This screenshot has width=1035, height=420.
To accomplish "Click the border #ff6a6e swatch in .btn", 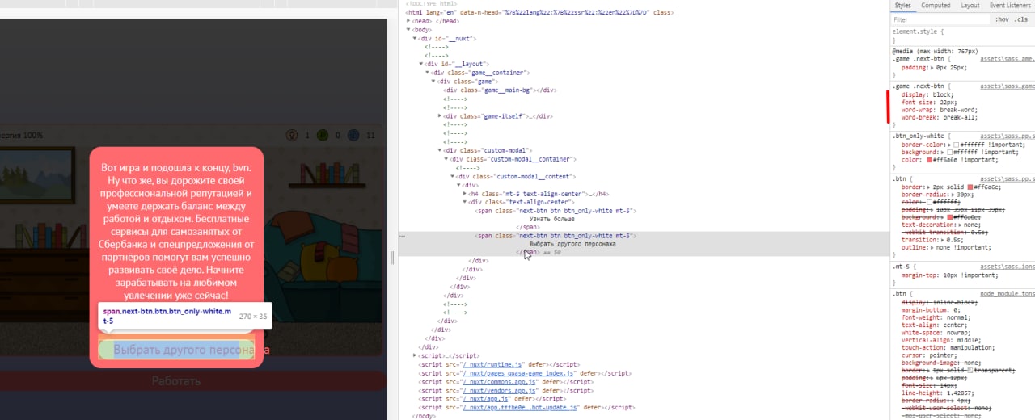I will [971, 187].
